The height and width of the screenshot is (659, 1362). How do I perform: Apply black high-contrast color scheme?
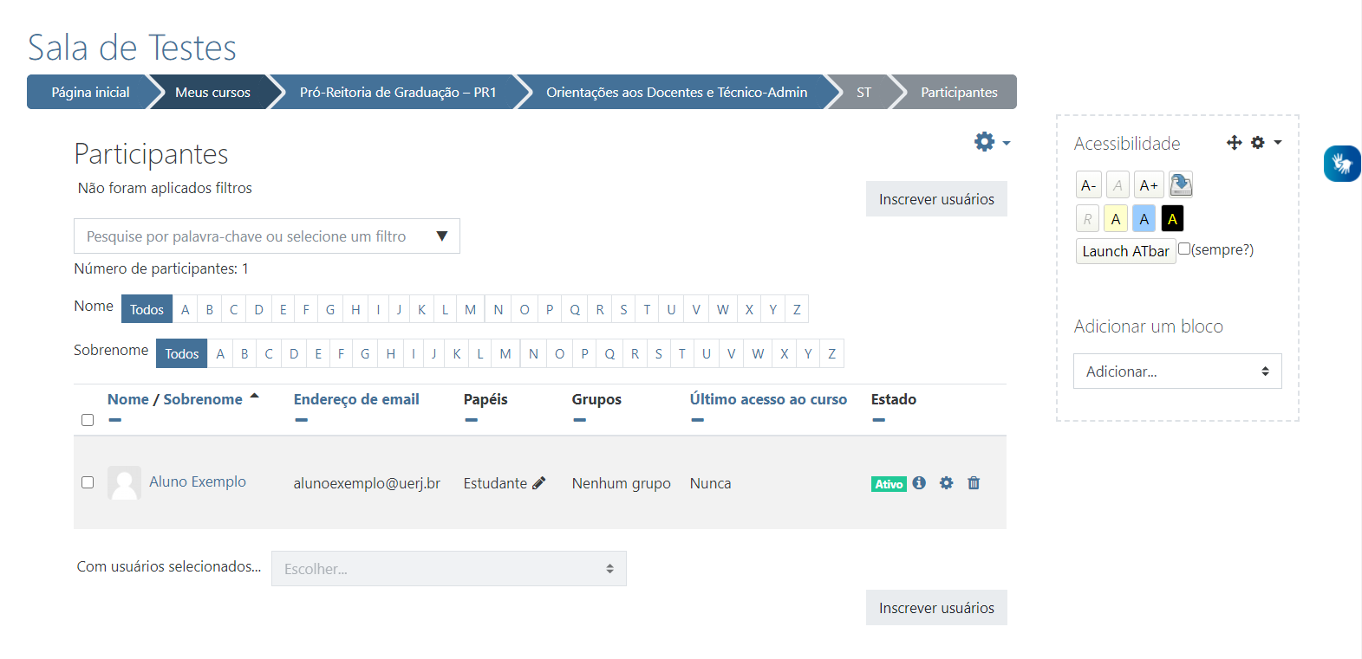(x=1172, y=219)
